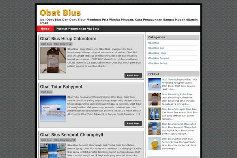Open the Obat Bius Hirup Chloroform post title
Screen dimensions: 237x158
[68, 39]
